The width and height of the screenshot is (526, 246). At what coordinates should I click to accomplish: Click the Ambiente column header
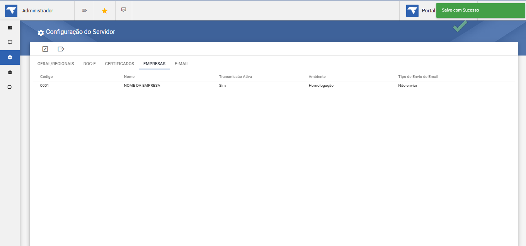317,77
